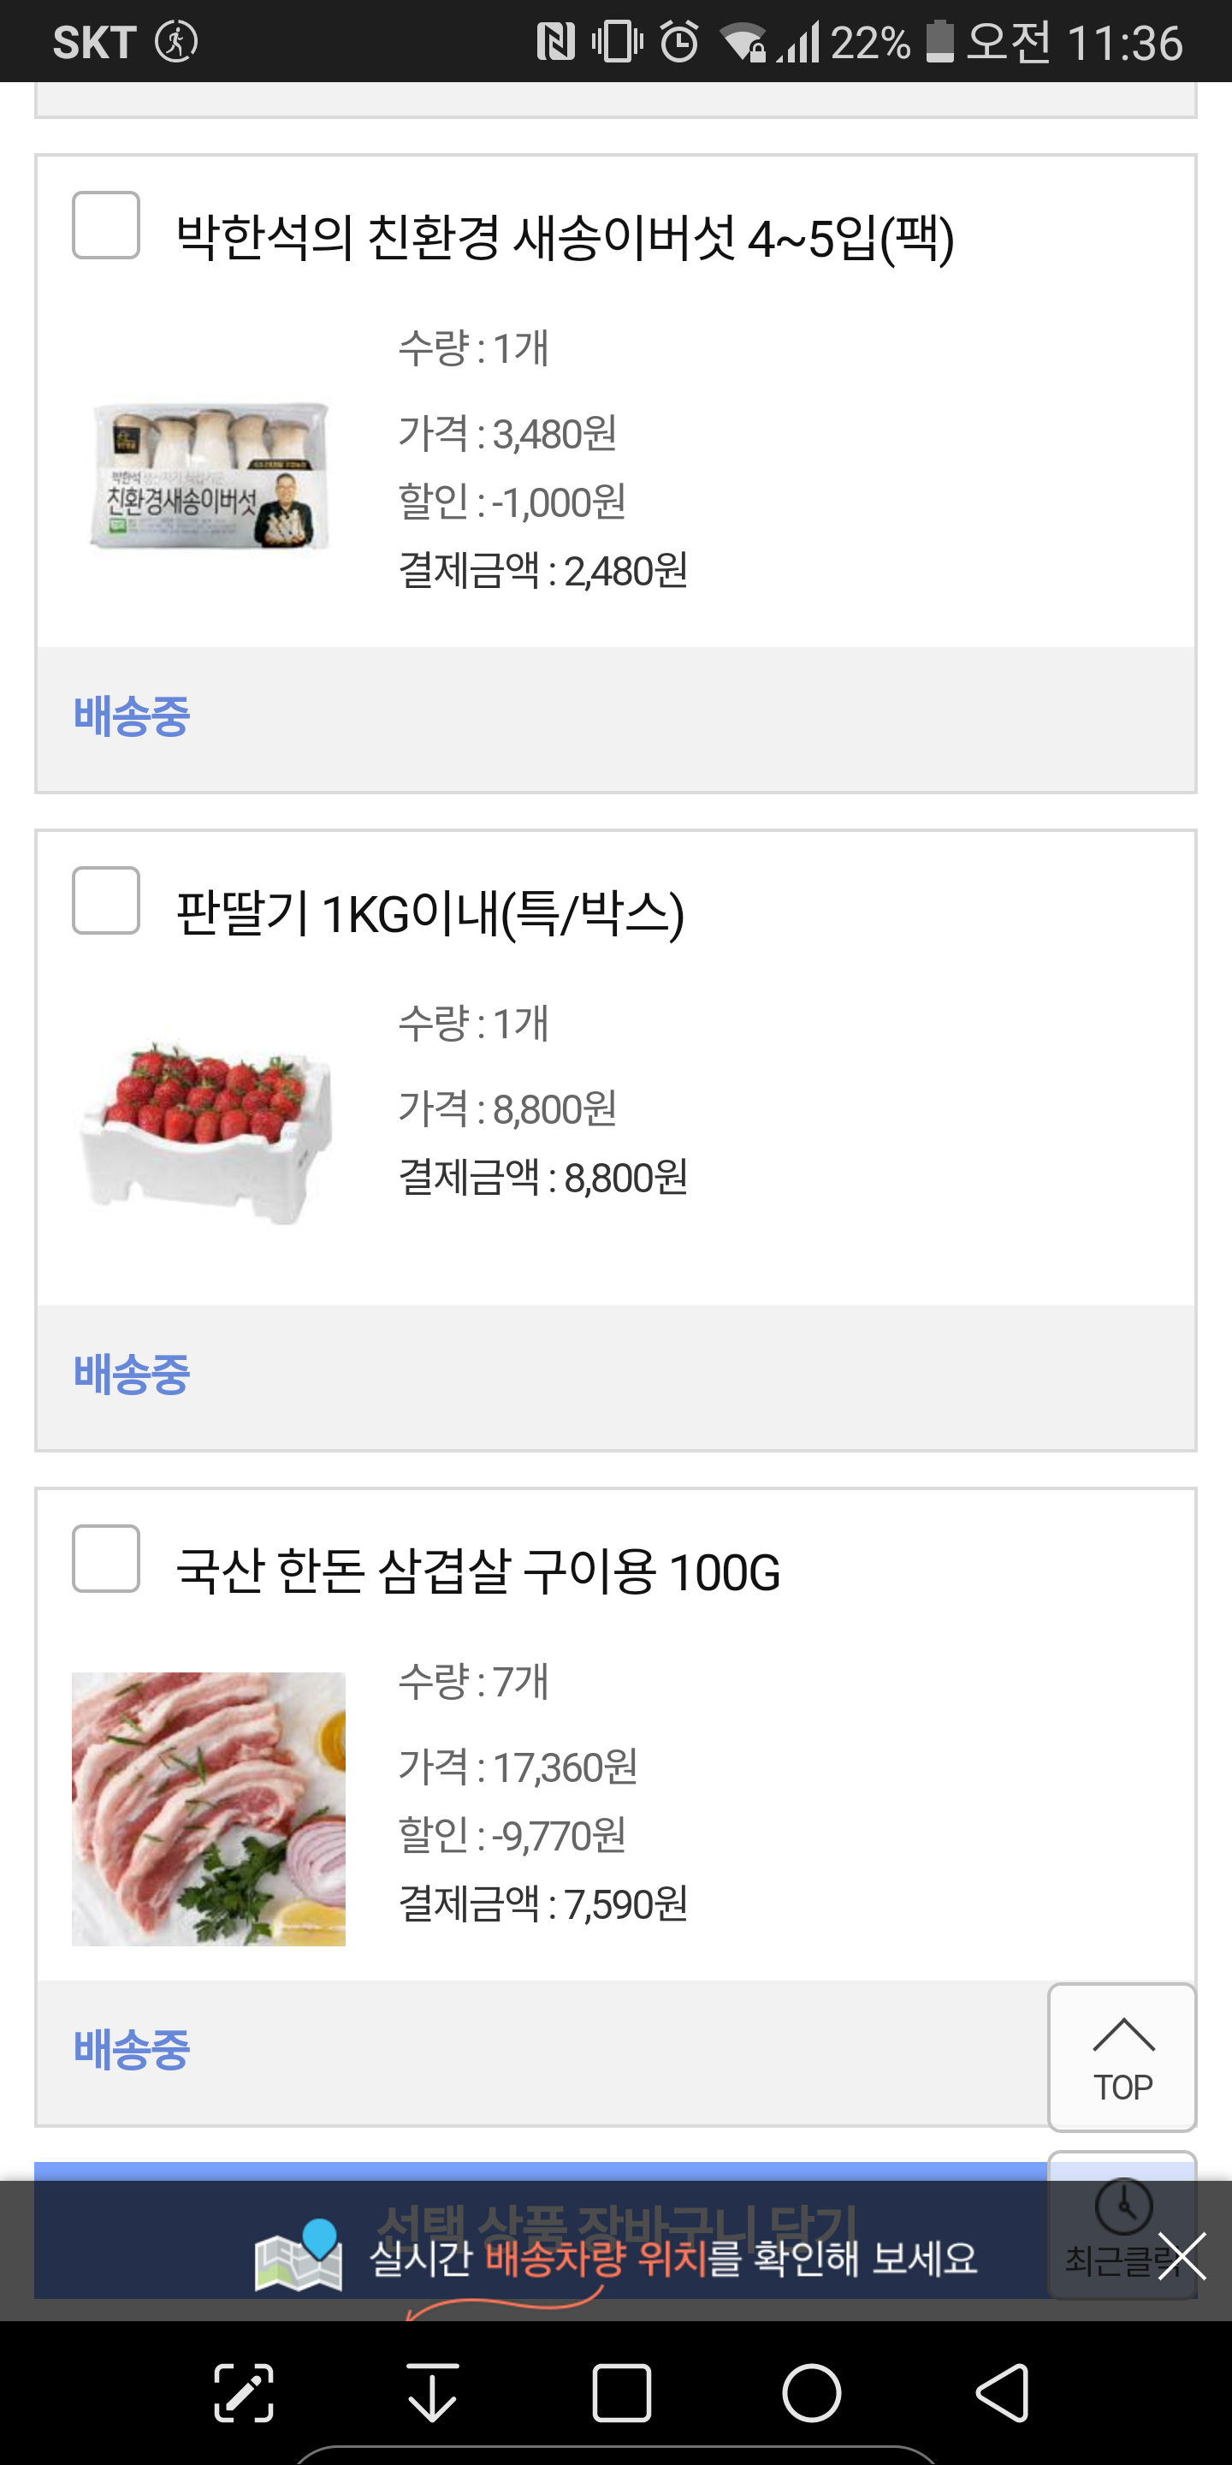Tick the pork belly 100G checkbox
Screen dimensions: 1232x2465
coord(106,1559)
